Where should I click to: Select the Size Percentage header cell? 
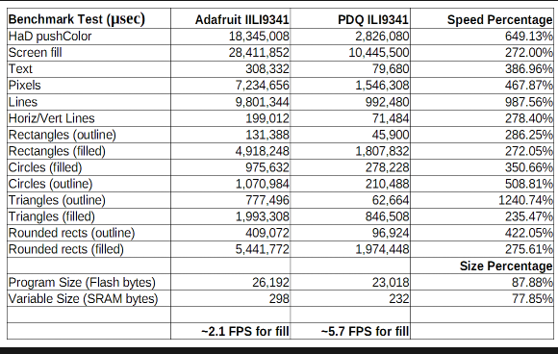pyautogui.click(x=482, y=265)
